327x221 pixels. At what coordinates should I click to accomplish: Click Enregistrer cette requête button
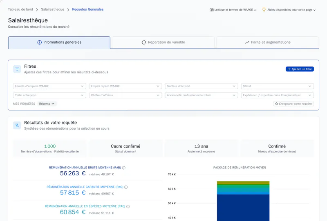tap(293, 104)
